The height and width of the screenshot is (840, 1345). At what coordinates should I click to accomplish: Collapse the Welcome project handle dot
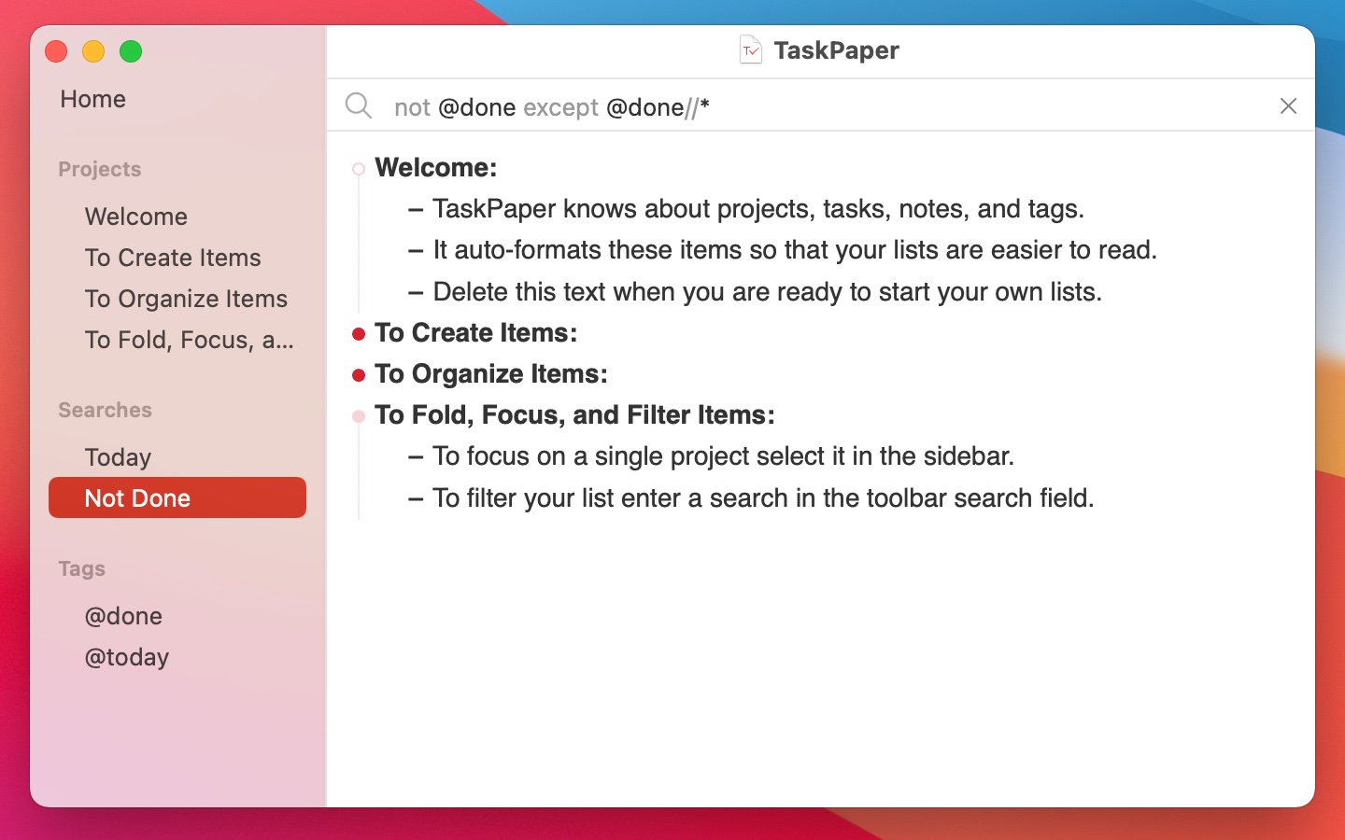359,169
